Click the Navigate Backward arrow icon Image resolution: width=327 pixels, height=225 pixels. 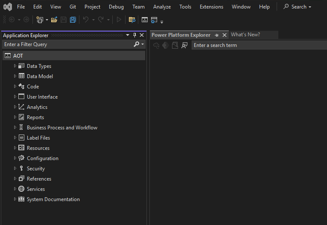pos(12,20)
